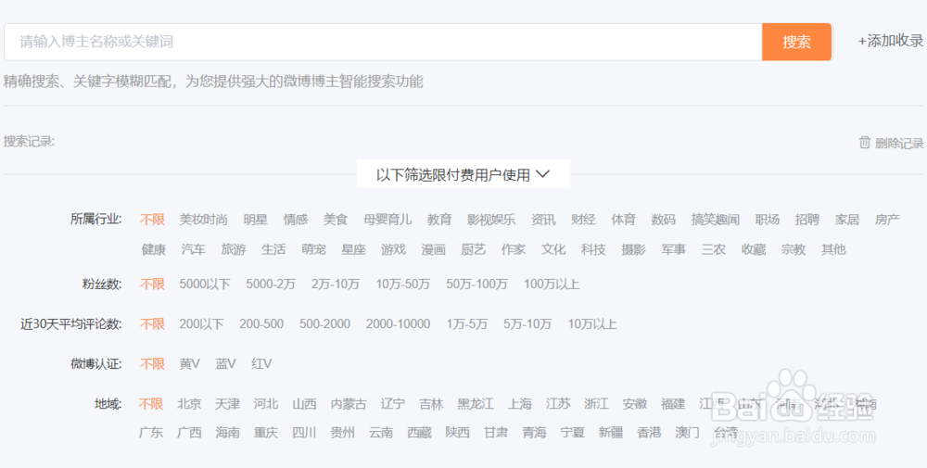Screen dimensions: 927x468
Task: Set average comments to 1万-5万
Action: tap(467, 323)
